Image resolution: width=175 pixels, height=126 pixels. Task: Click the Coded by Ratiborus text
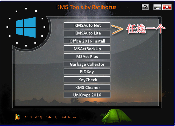tap(61, 117)
